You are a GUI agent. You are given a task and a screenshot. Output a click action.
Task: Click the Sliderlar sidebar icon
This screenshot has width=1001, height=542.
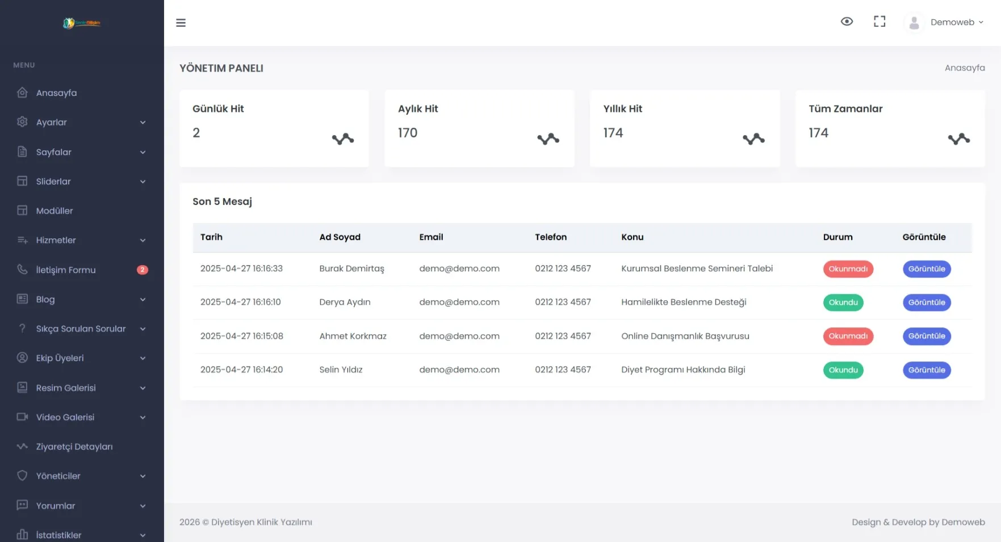pyautogui.click(x=22, y=181)
